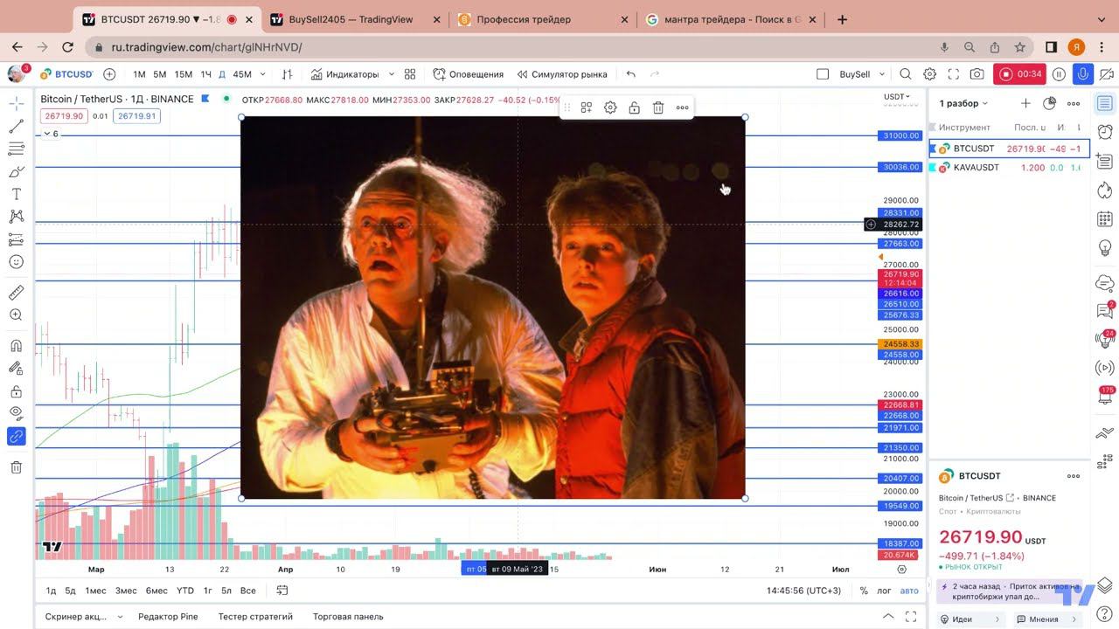Viewport: 1119px width, 629px height.
Task: Click Оповещения alert button
Action: pos(469,74)
